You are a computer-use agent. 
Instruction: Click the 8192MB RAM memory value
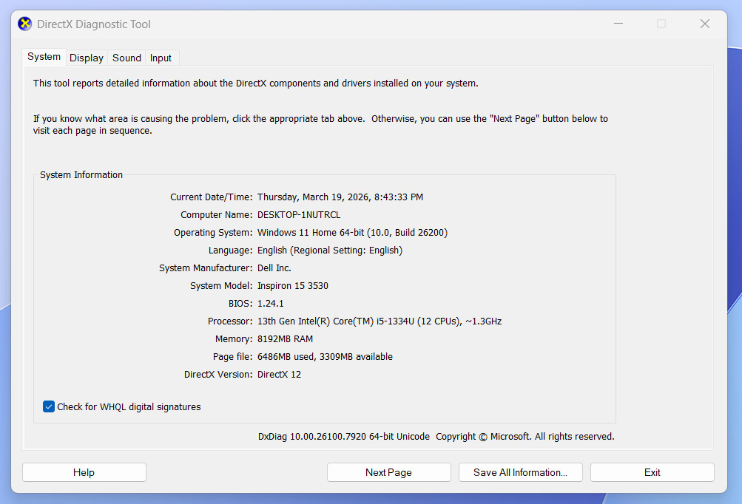point(286,339)
